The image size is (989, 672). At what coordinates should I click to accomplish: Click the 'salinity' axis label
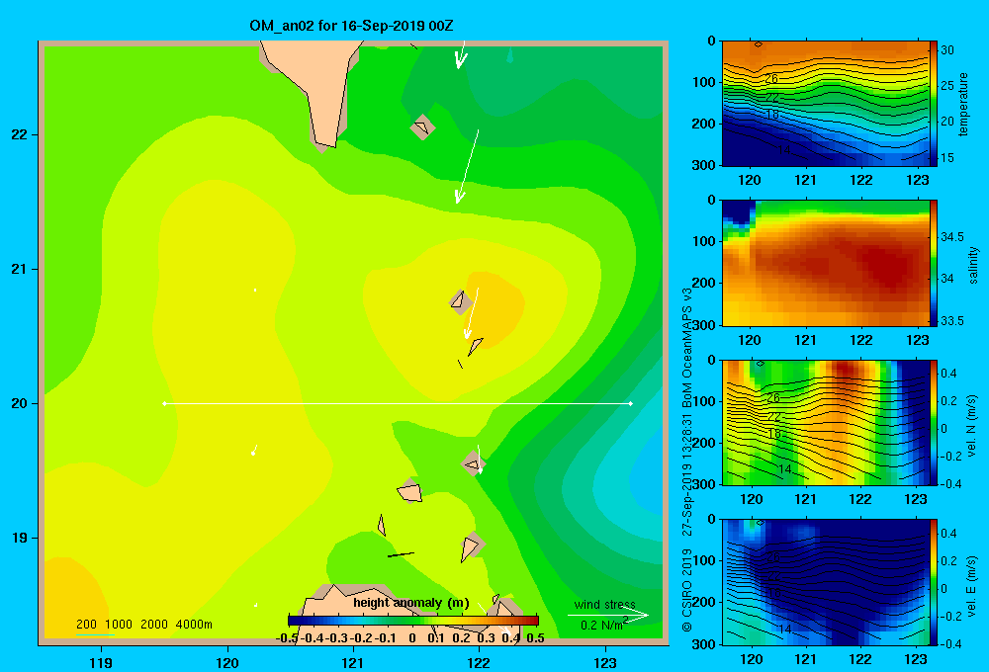(974, 265)
